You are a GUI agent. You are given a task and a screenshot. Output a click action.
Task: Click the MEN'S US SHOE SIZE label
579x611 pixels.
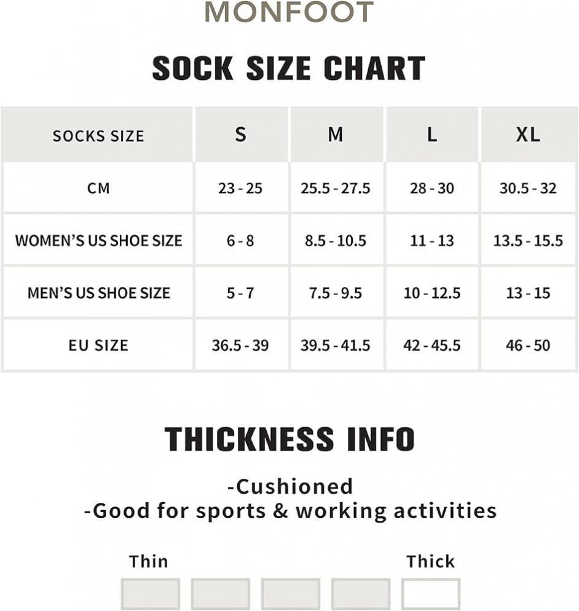tap(98, 293)
